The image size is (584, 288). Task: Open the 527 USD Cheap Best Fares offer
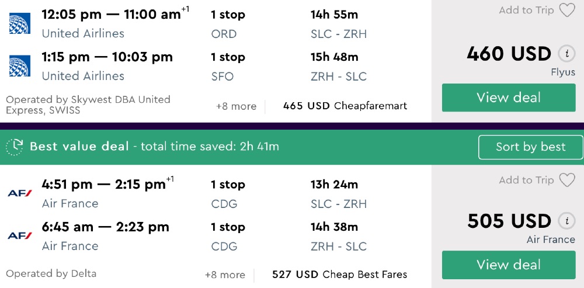coord(339,275)
